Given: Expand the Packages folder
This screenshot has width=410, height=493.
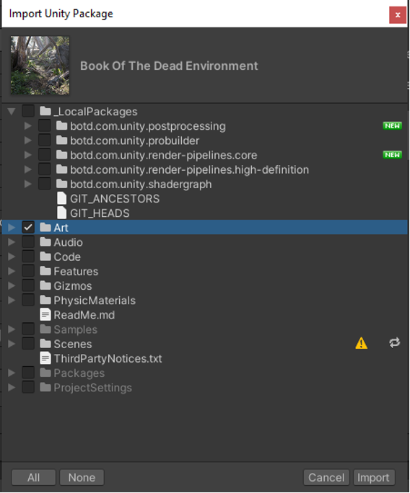Looking at the screenshot, I should pos(12,373).
